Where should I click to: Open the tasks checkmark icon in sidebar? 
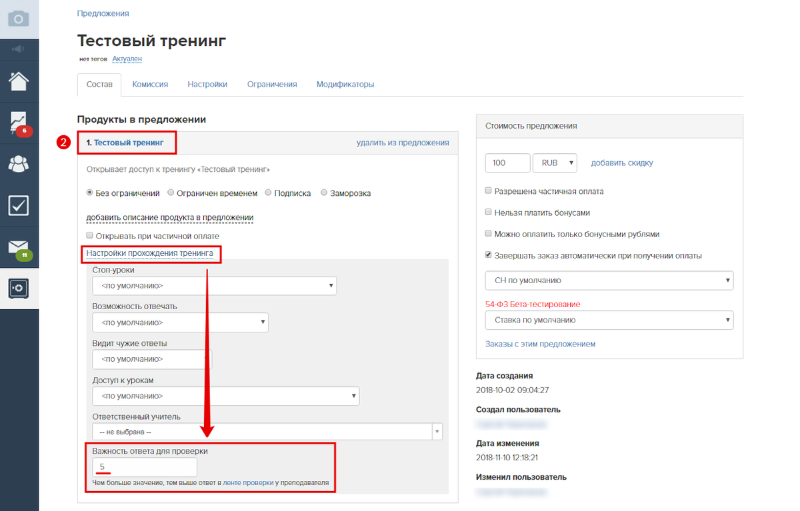tap(19, 205)
